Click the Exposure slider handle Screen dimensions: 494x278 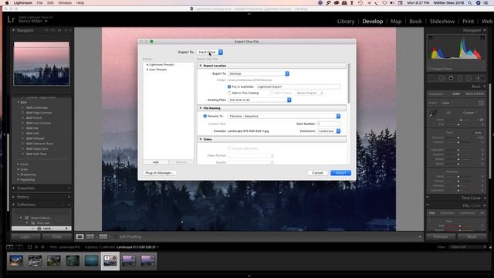coord(458,137)
